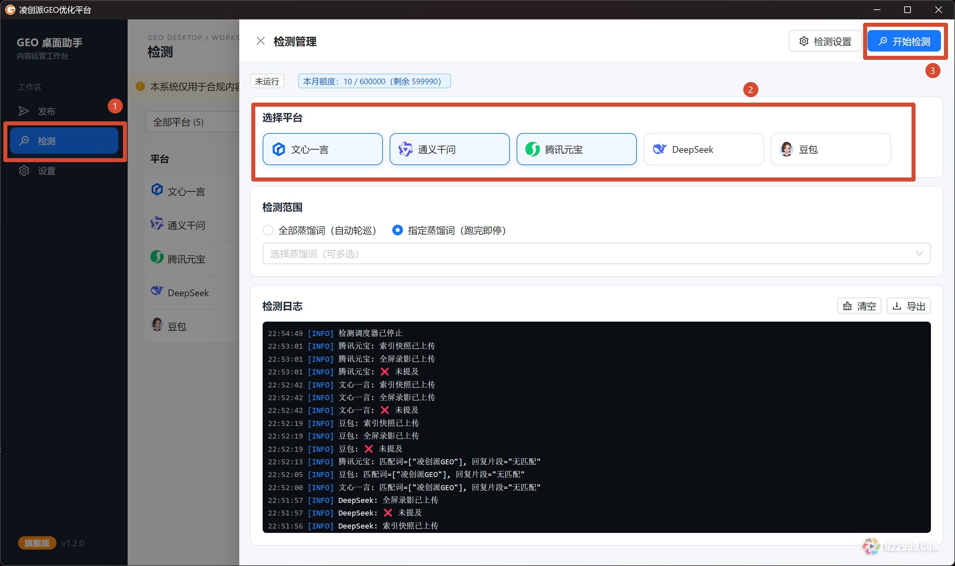Toggle the DeepSeek platform card
Screen dimensions: 955x566
click(703, 149)
